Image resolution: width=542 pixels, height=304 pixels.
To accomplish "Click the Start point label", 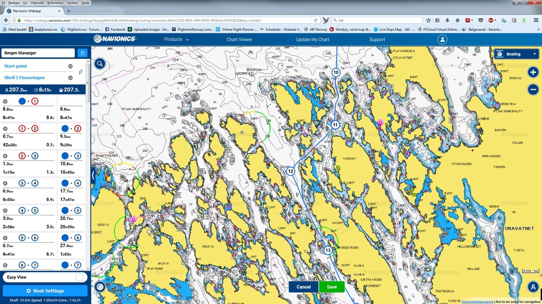I will click(x=16, y=66).
